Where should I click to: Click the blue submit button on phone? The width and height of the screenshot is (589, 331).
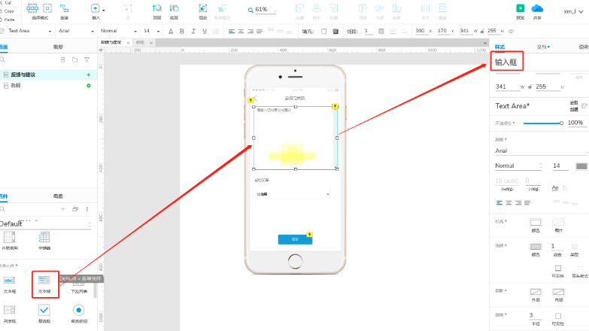pyautogui.click(x=295, y=239)
